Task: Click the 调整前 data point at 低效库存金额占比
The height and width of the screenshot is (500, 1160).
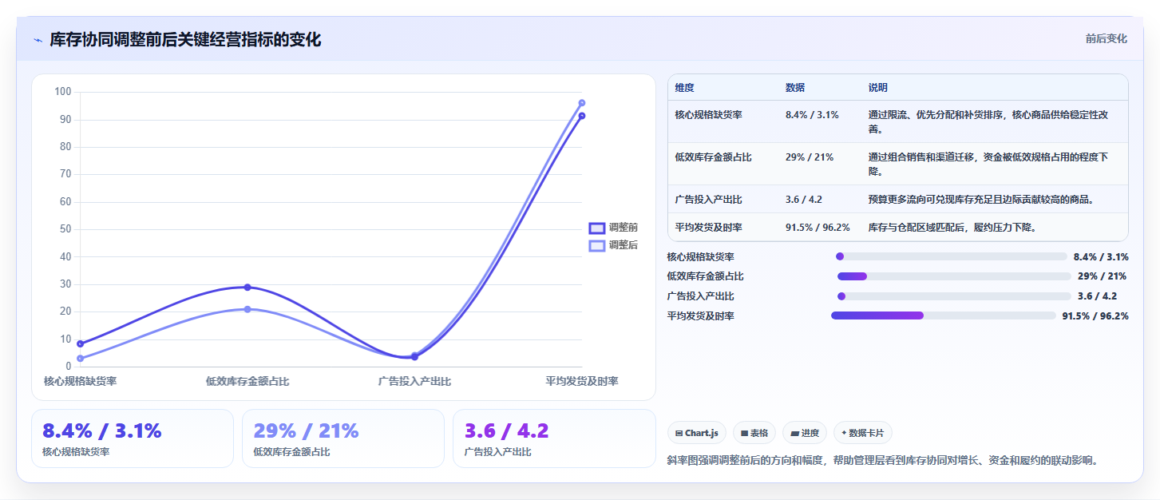Action: [247, 288]
